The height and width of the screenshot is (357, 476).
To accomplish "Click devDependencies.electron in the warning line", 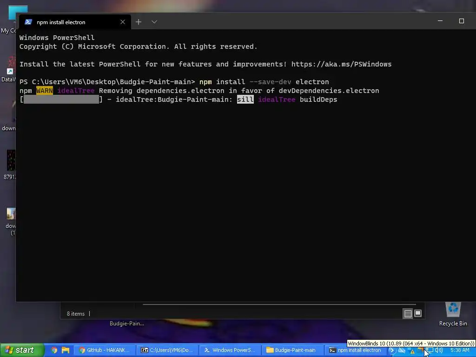I will (x=329, y=91).
